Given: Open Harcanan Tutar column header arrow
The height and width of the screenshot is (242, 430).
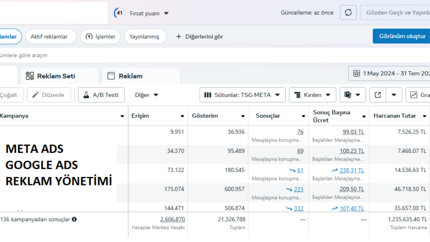Looking at the screenshot, I should pyautogui.click(x=424, y=116).
